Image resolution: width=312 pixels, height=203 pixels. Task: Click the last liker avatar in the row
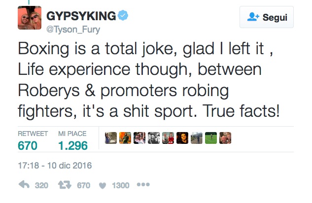click(225, 138)
